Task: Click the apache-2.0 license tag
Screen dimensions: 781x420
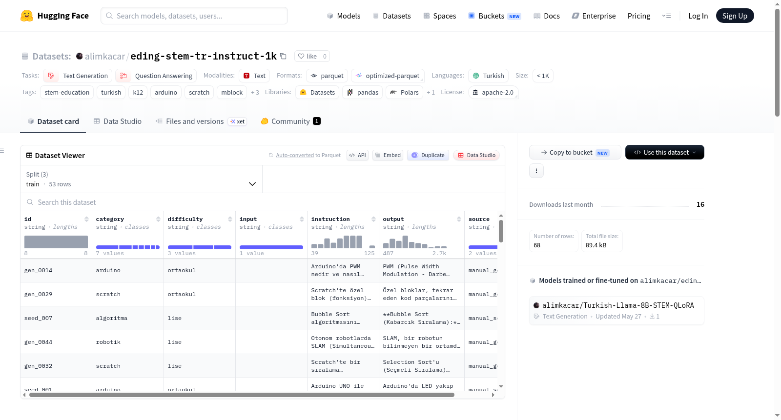Action: 493,92
